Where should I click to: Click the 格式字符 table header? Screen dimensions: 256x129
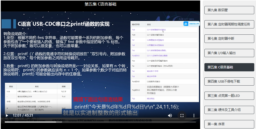click(x=136, y=24)
